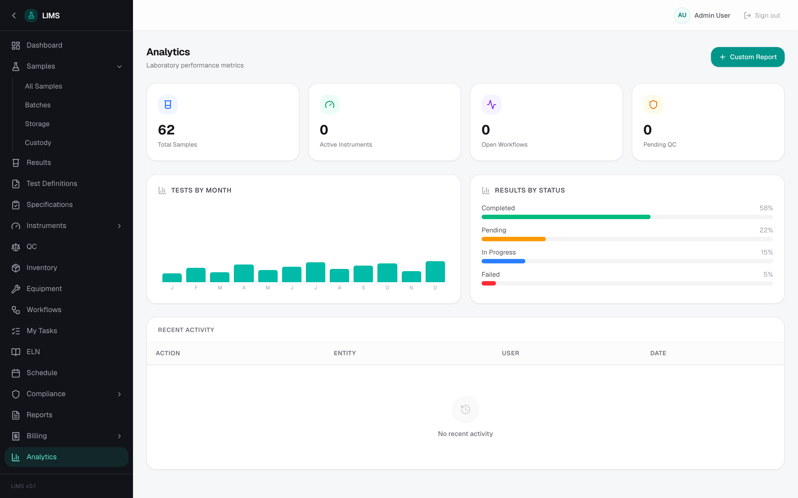Click the Specifications clipboard icon
Viewport: 798px width, 498px height.
[16, 205]
